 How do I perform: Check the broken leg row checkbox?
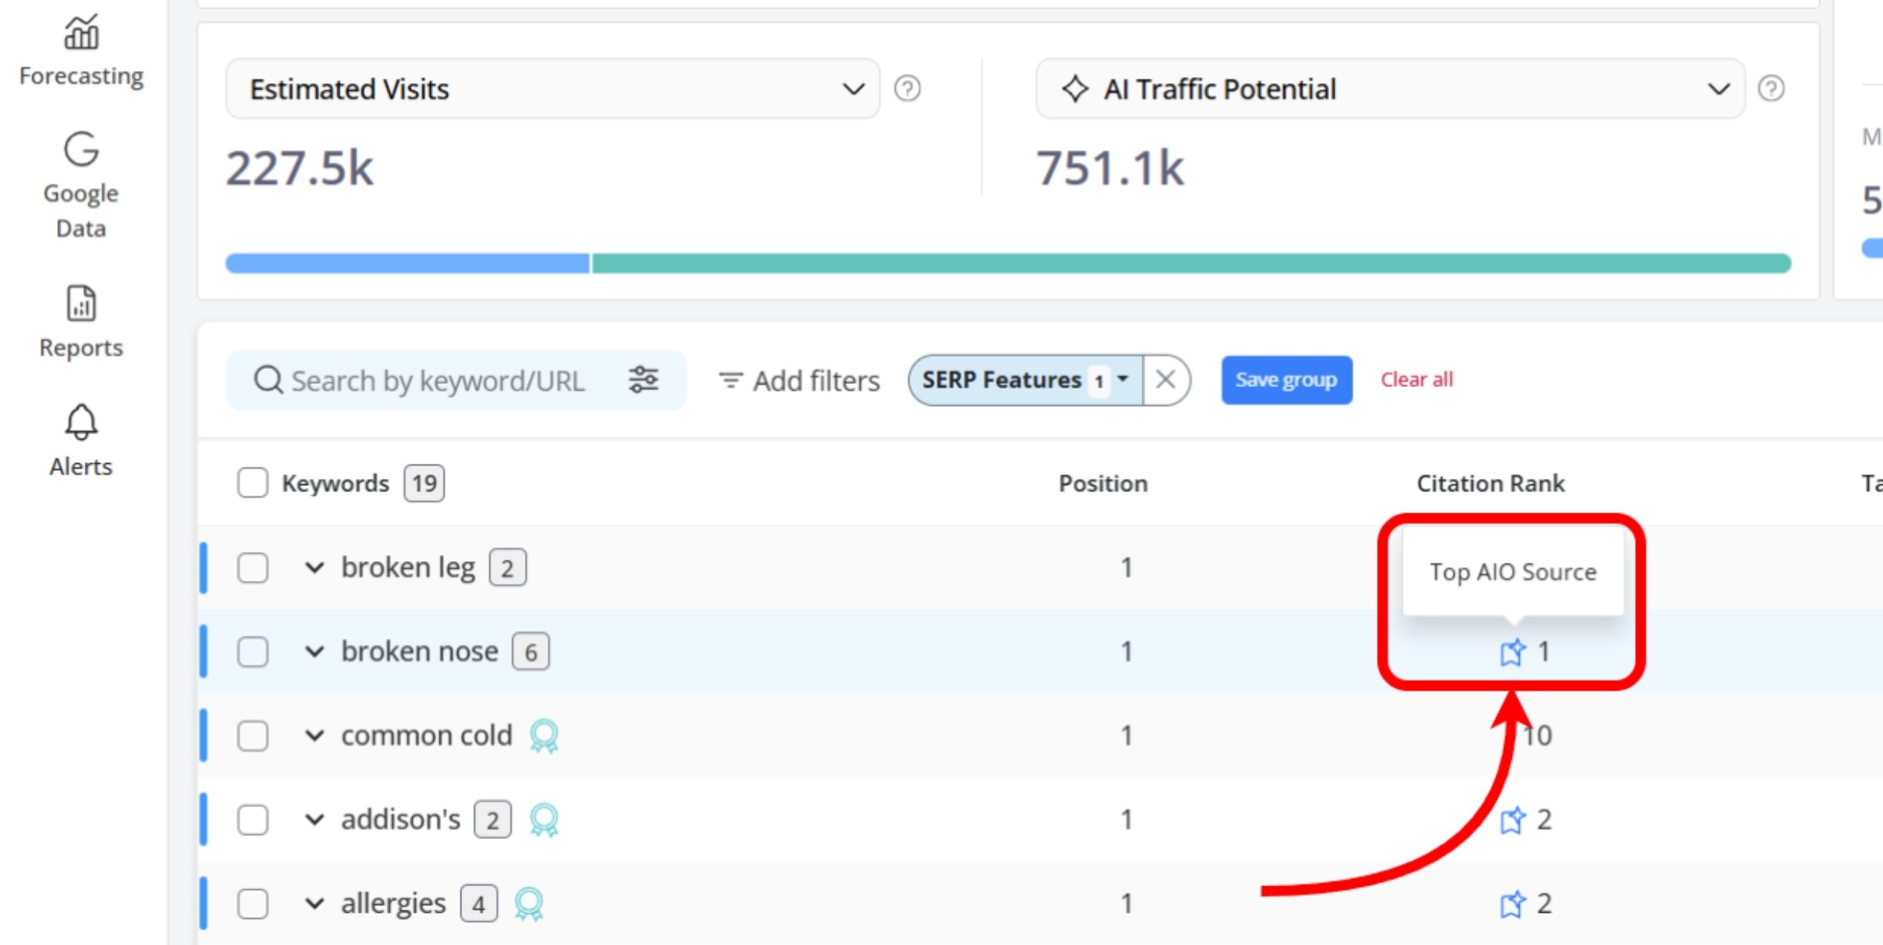(x=253, y=567)
